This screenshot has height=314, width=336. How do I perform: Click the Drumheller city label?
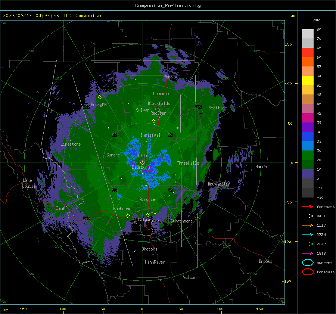(x=219, y=184)
